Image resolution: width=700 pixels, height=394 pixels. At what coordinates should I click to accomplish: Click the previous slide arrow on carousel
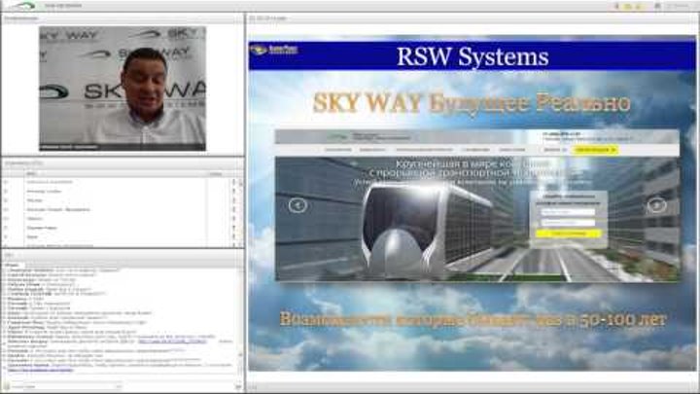click(298, 205)
